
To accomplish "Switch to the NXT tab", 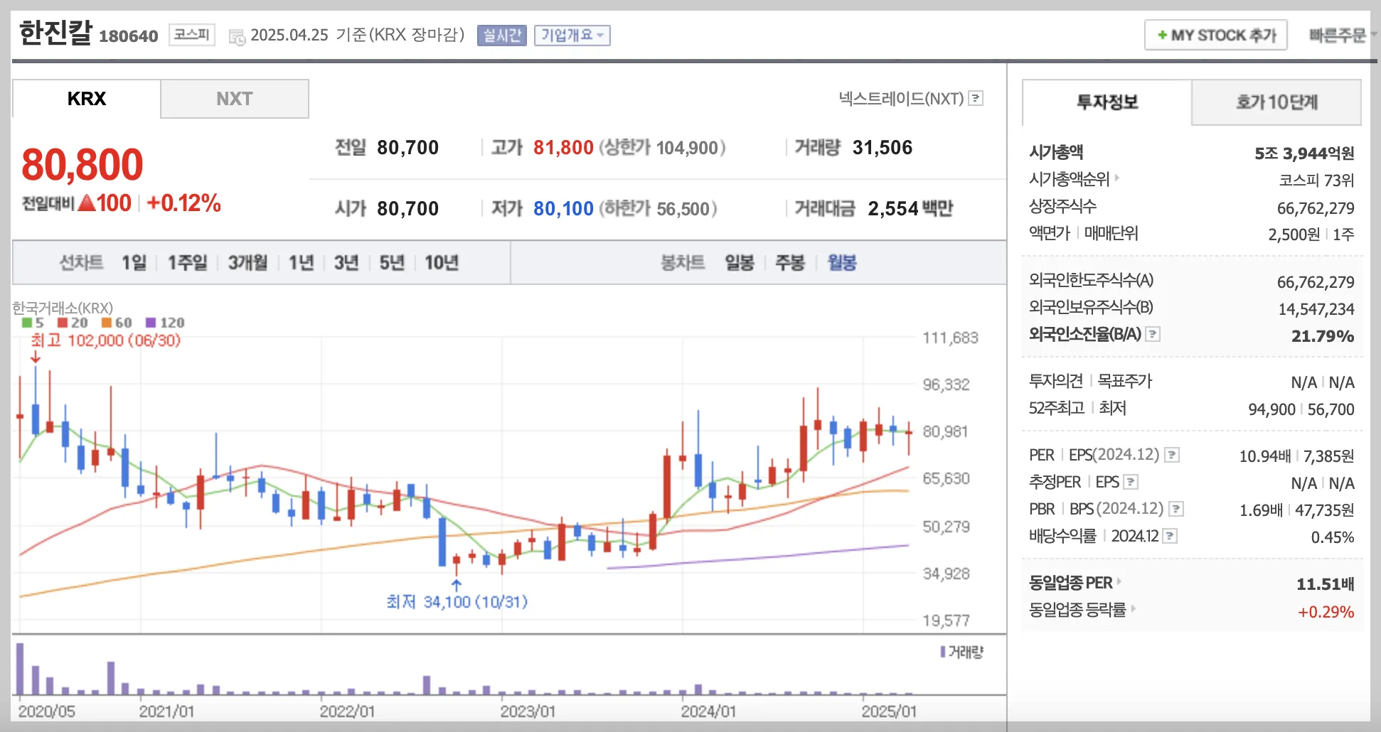I will (235, 99).
